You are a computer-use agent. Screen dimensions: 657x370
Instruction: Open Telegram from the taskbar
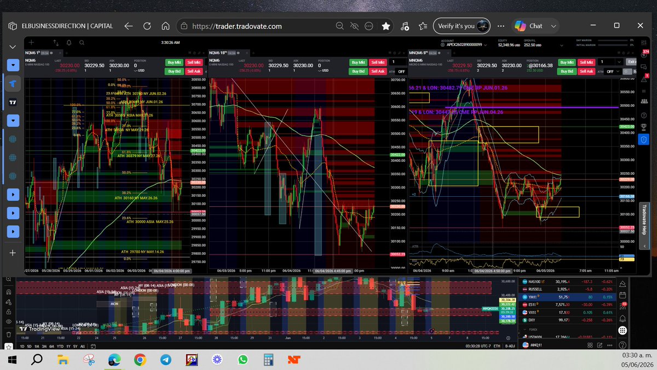point(165,360)
